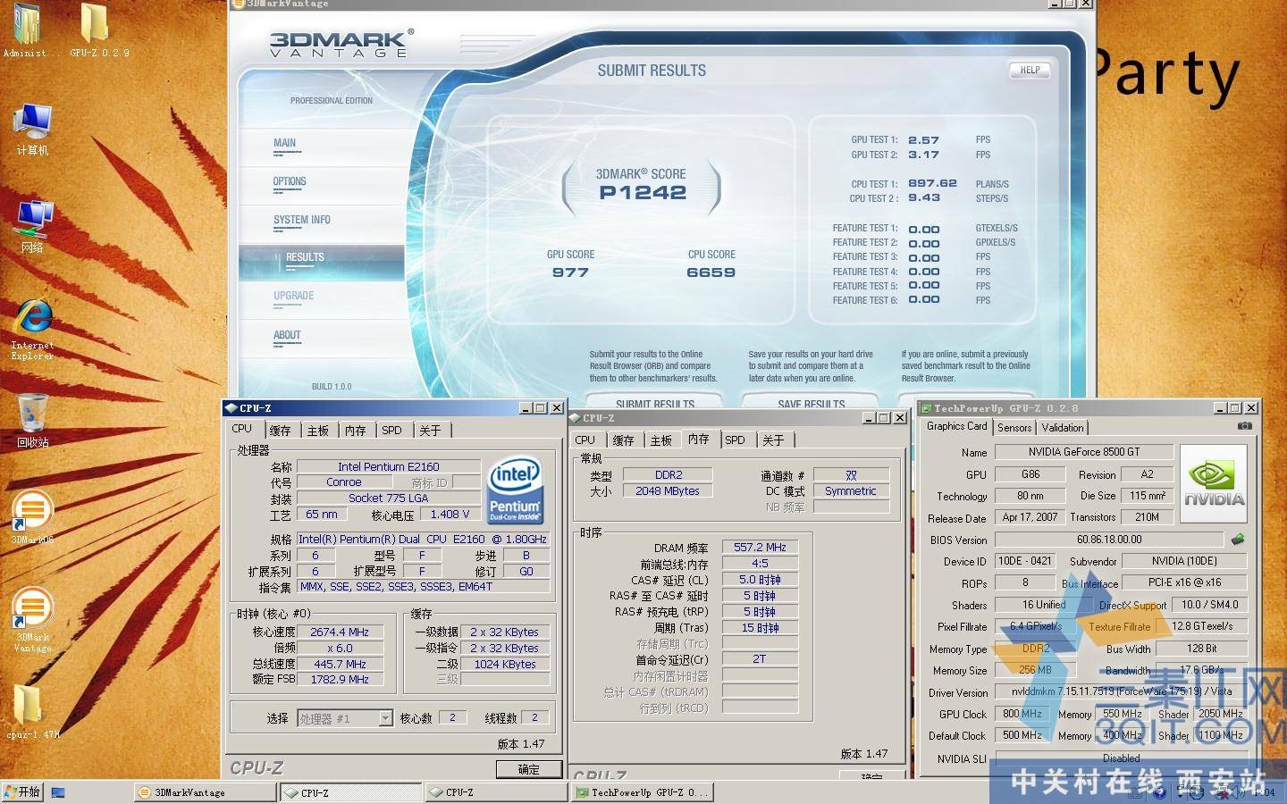Open the Administrator folder desktop icon

pyautogui.click(x=29, y=29)
